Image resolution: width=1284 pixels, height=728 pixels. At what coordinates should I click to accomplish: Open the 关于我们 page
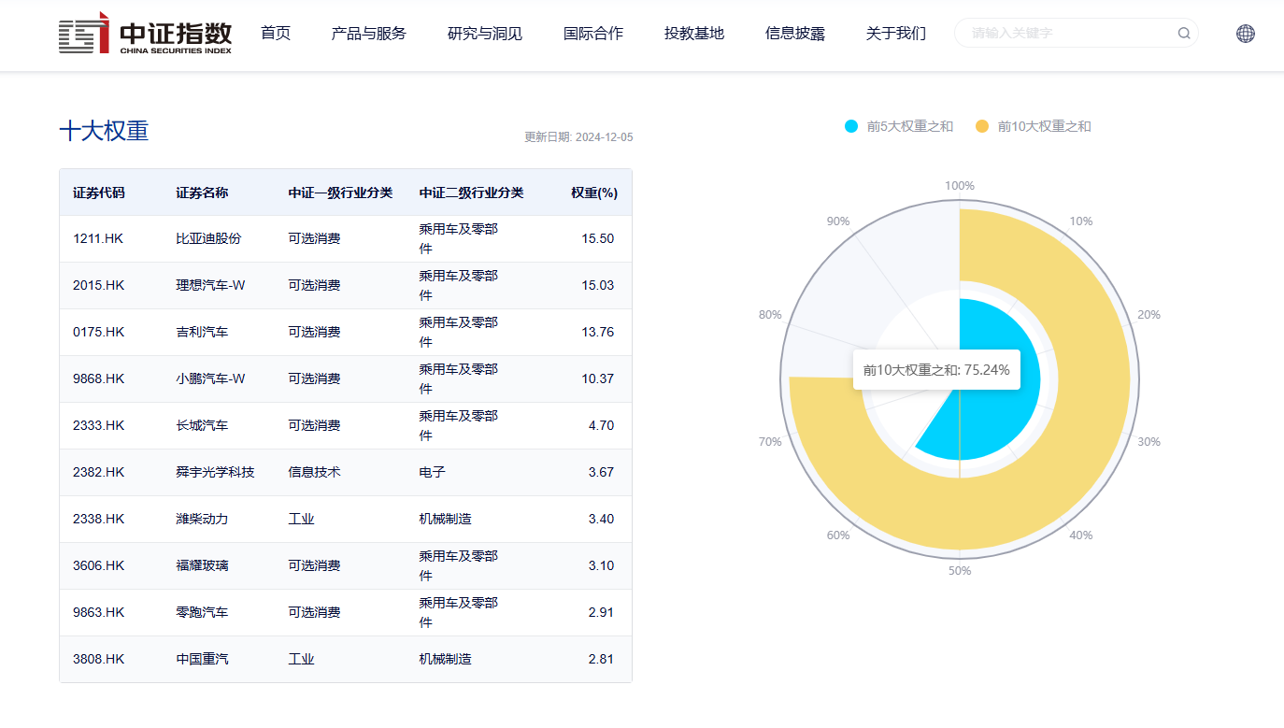coord(896,34)
